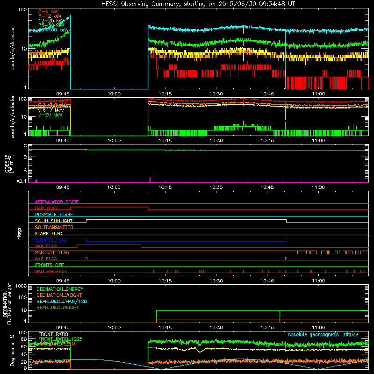Click the FRONT_RATIO legend label
This screenshot has width=374, height=374.
(x=53, y=334)
